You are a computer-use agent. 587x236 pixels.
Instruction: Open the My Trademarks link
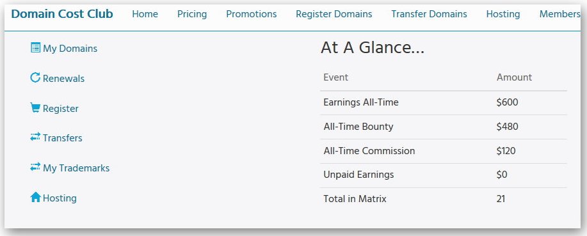[x=76, y=168]
